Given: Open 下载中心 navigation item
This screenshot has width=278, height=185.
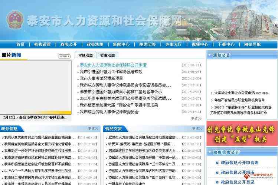Looking at the screenshot, I should pyautogui.click(x=226, y=44).
